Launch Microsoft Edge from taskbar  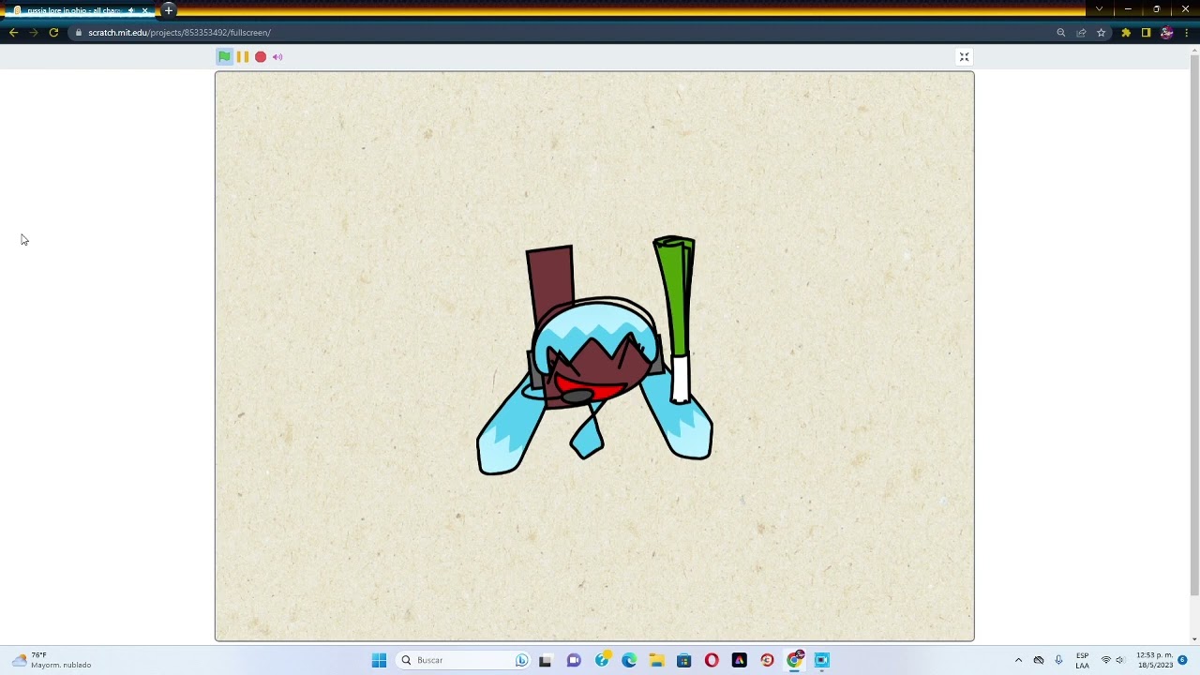click(x=629, y=660)
